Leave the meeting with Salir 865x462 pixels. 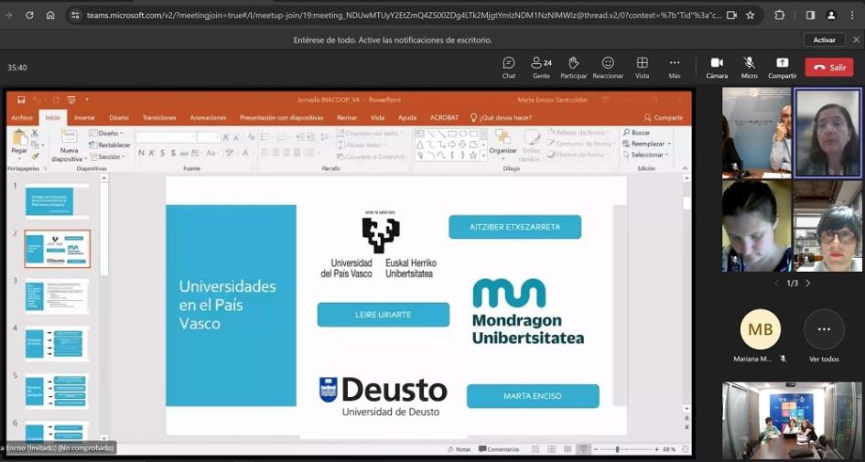[829, 68]
